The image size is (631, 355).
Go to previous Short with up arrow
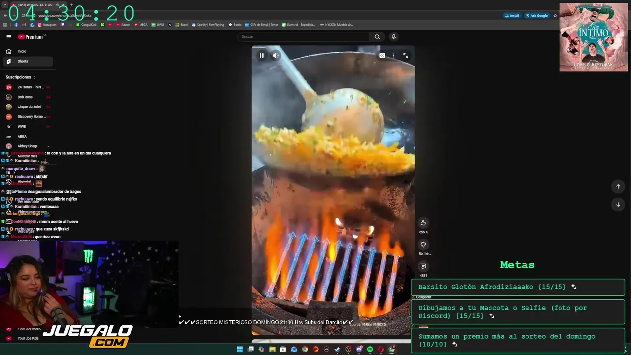point(618,186)
